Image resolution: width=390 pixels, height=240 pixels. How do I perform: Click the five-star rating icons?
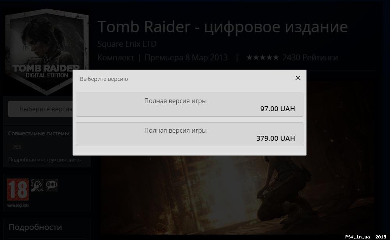click(x=262, y=58)
